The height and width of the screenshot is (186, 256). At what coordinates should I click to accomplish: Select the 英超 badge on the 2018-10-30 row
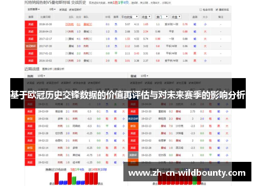coord(31,24)
